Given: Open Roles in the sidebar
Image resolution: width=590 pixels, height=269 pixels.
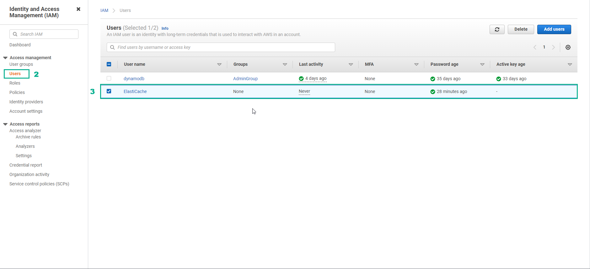Looking at the screenshot, I should (15, 83).
